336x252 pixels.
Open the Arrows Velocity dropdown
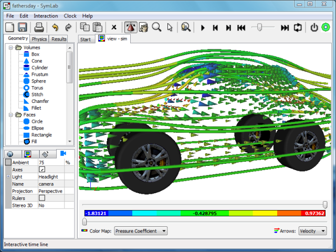pyautogui.click(x=312, y=230)
